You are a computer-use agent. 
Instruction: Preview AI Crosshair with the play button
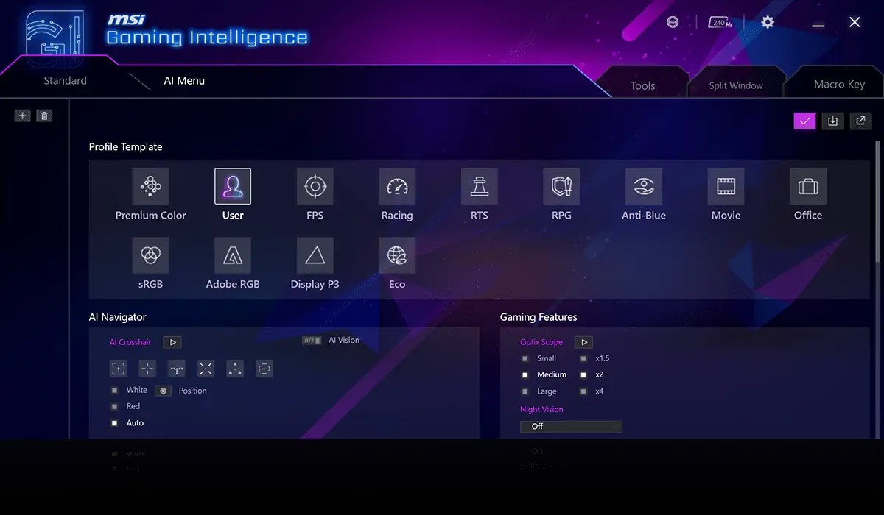(x=172, y=341)
